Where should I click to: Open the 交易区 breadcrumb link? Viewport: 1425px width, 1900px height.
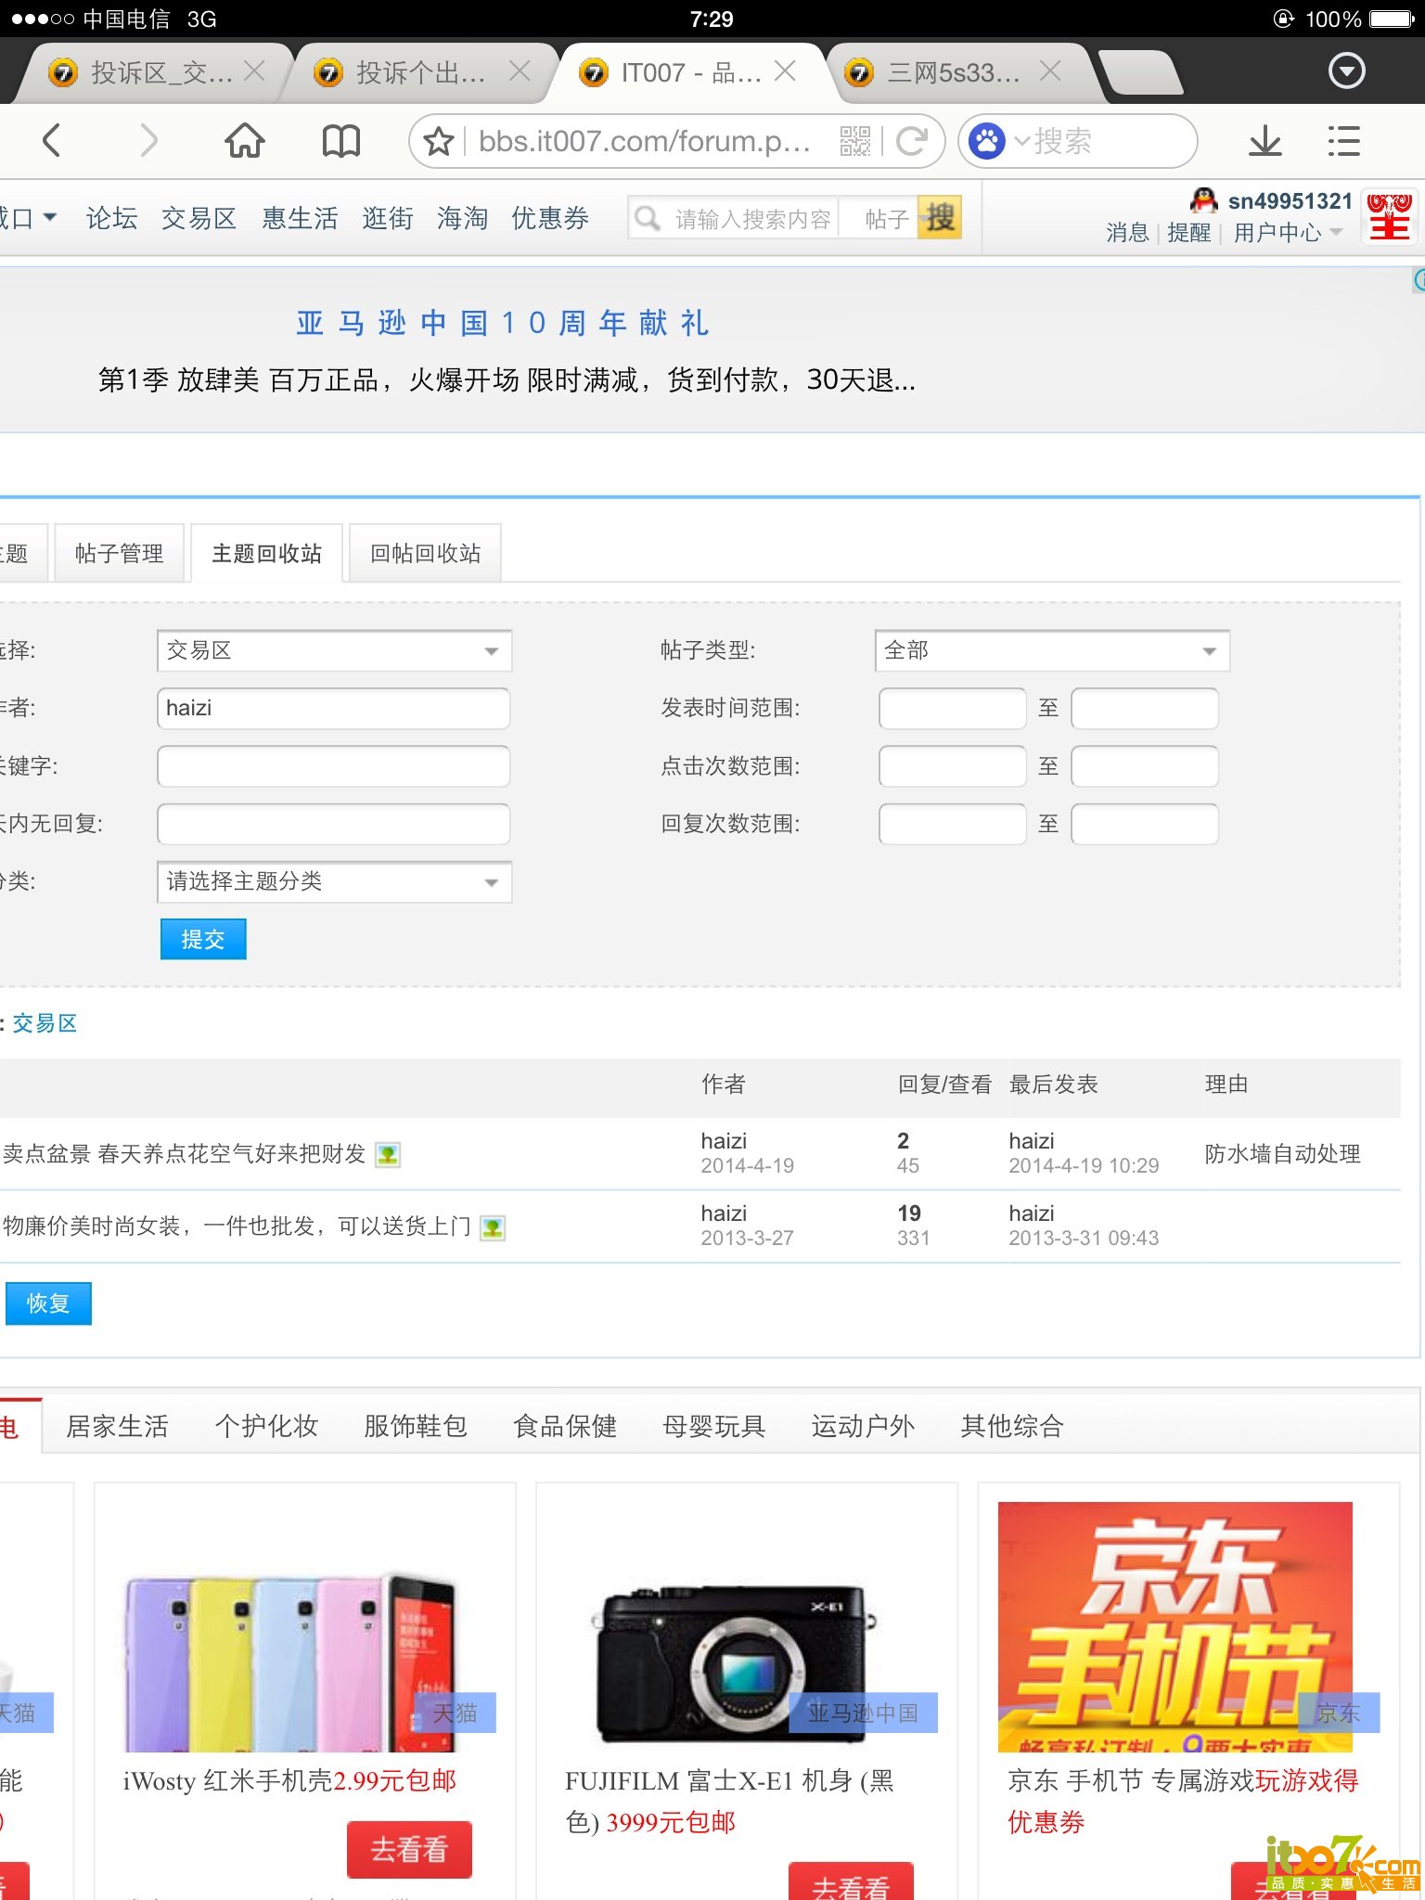click(x=45, y=1023)
